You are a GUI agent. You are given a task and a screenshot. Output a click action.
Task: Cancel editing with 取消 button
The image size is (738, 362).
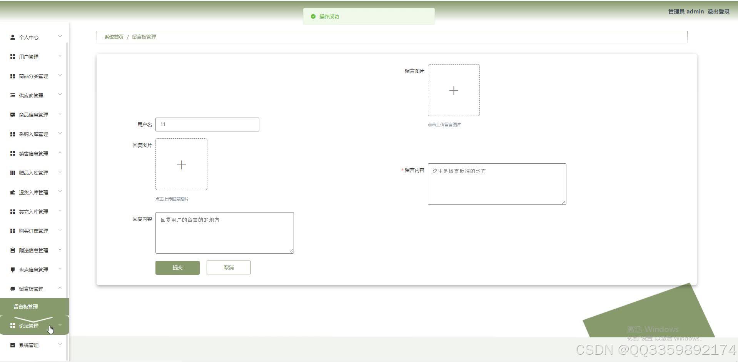[229, 267]
